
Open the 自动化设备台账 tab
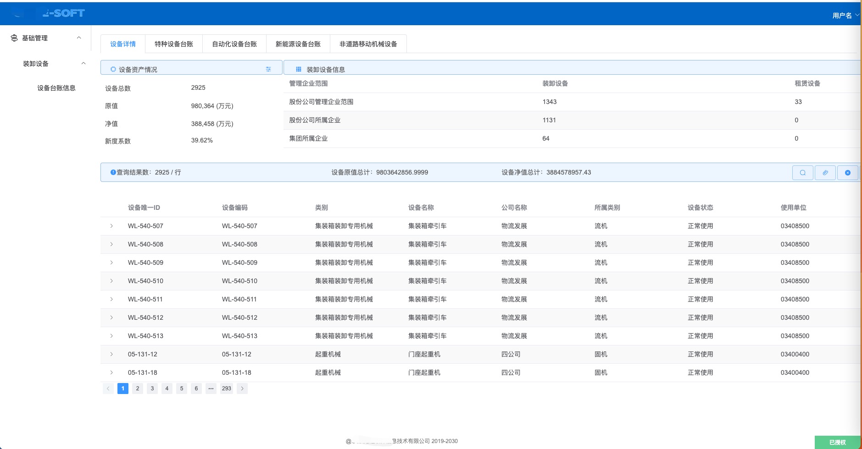coord(234,44)
